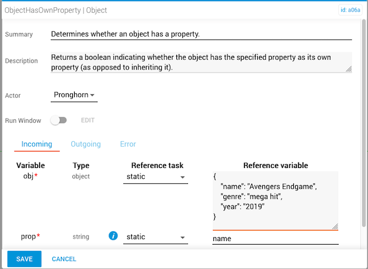Click the blue info icon next to prop
This screenshot has width=368, height=269.
[113, 236]
